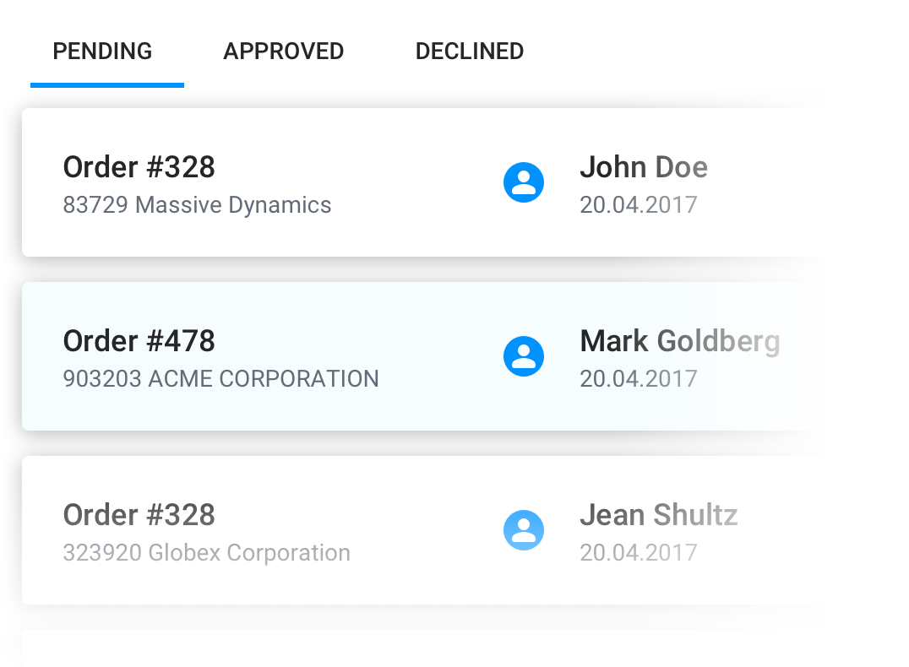
Task: Click Mark Goldberg's user avatar icon
Action: click(x=524, y=356)
